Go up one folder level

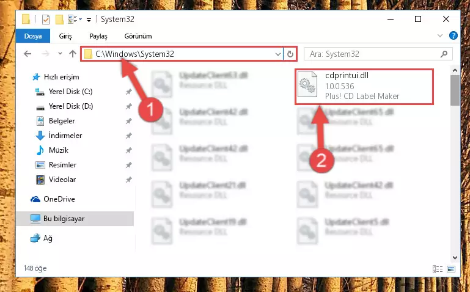[73, 54]
